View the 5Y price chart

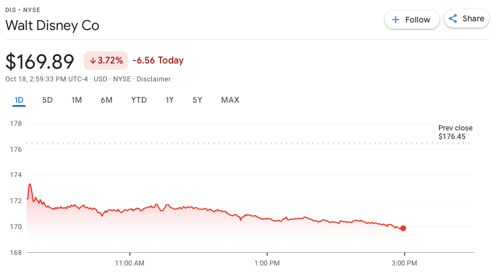click(198, 100)
